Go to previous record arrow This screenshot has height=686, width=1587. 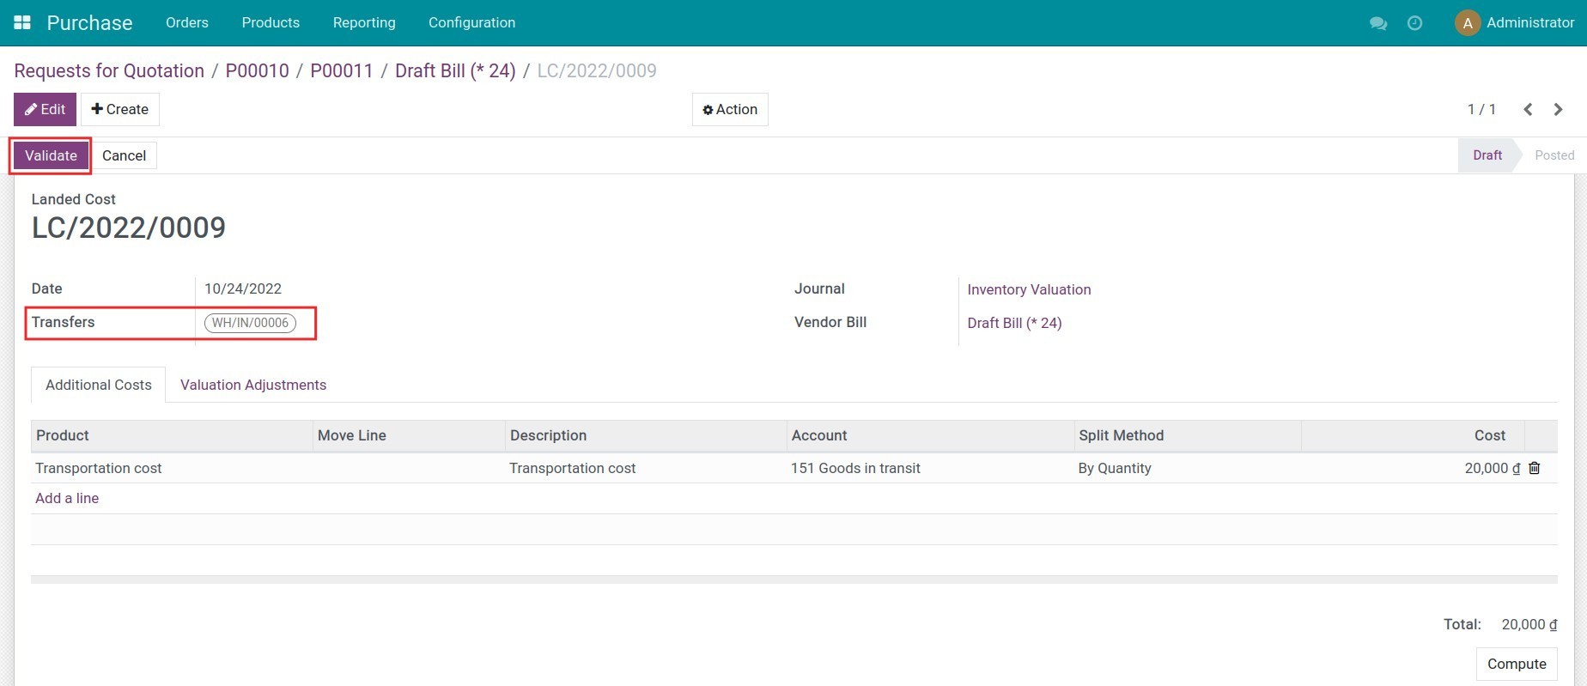pos(1528,109)
